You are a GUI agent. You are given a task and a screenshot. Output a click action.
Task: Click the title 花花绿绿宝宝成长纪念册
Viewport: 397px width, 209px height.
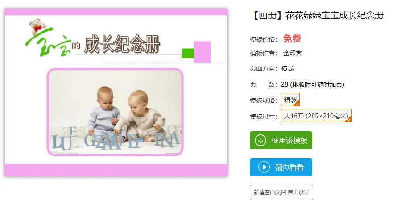pyautogui.click(x=334, y=16)
